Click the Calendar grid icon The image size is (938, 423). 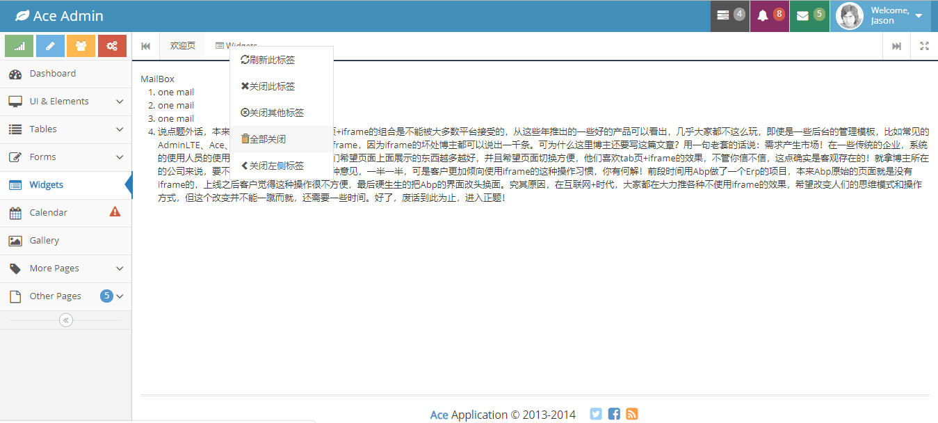pyautogui.click(x=15, y=213)
